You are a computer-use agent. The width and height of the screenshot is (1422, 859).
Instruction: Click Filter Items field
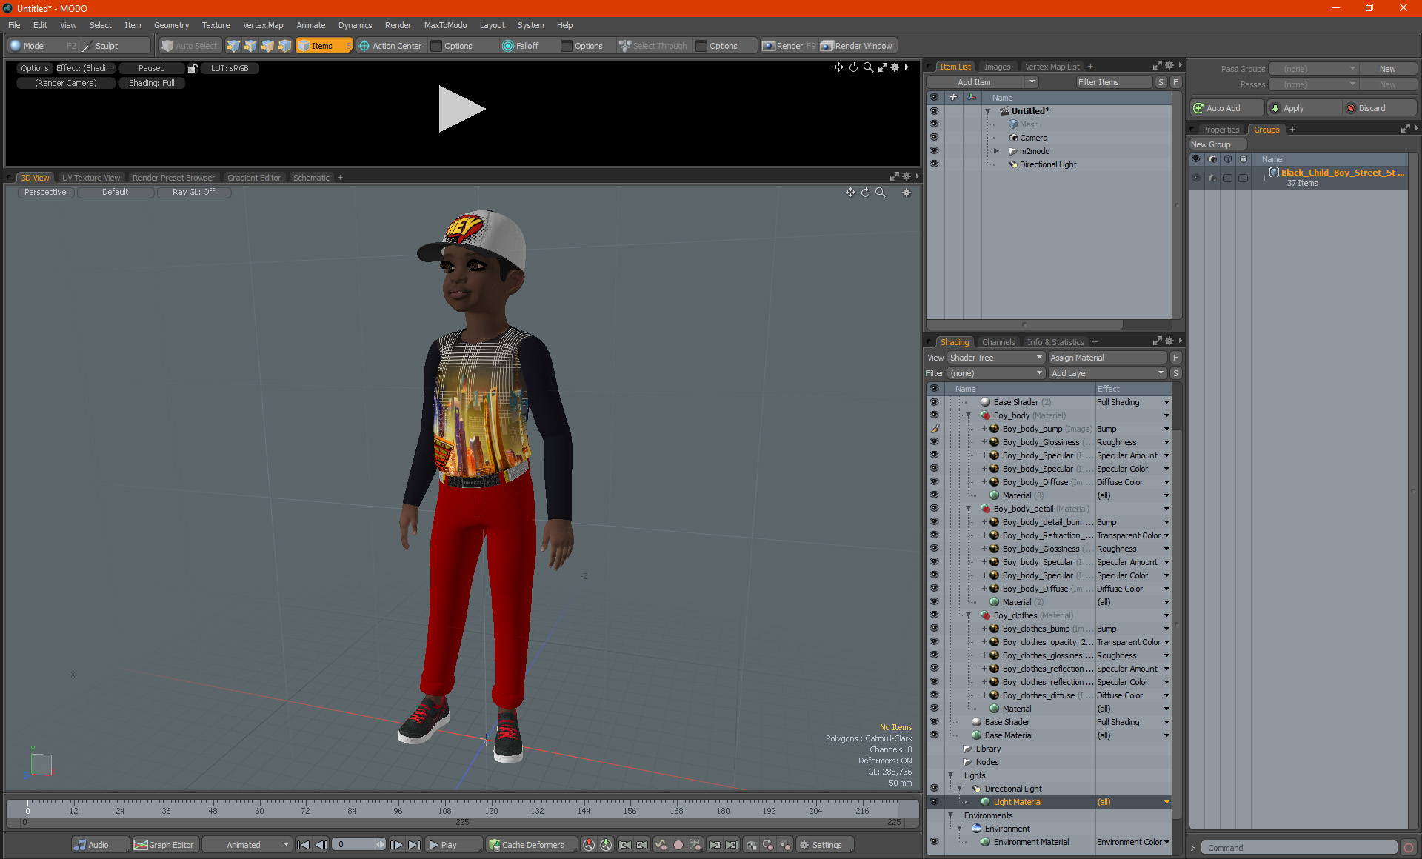pos(1114,82)
